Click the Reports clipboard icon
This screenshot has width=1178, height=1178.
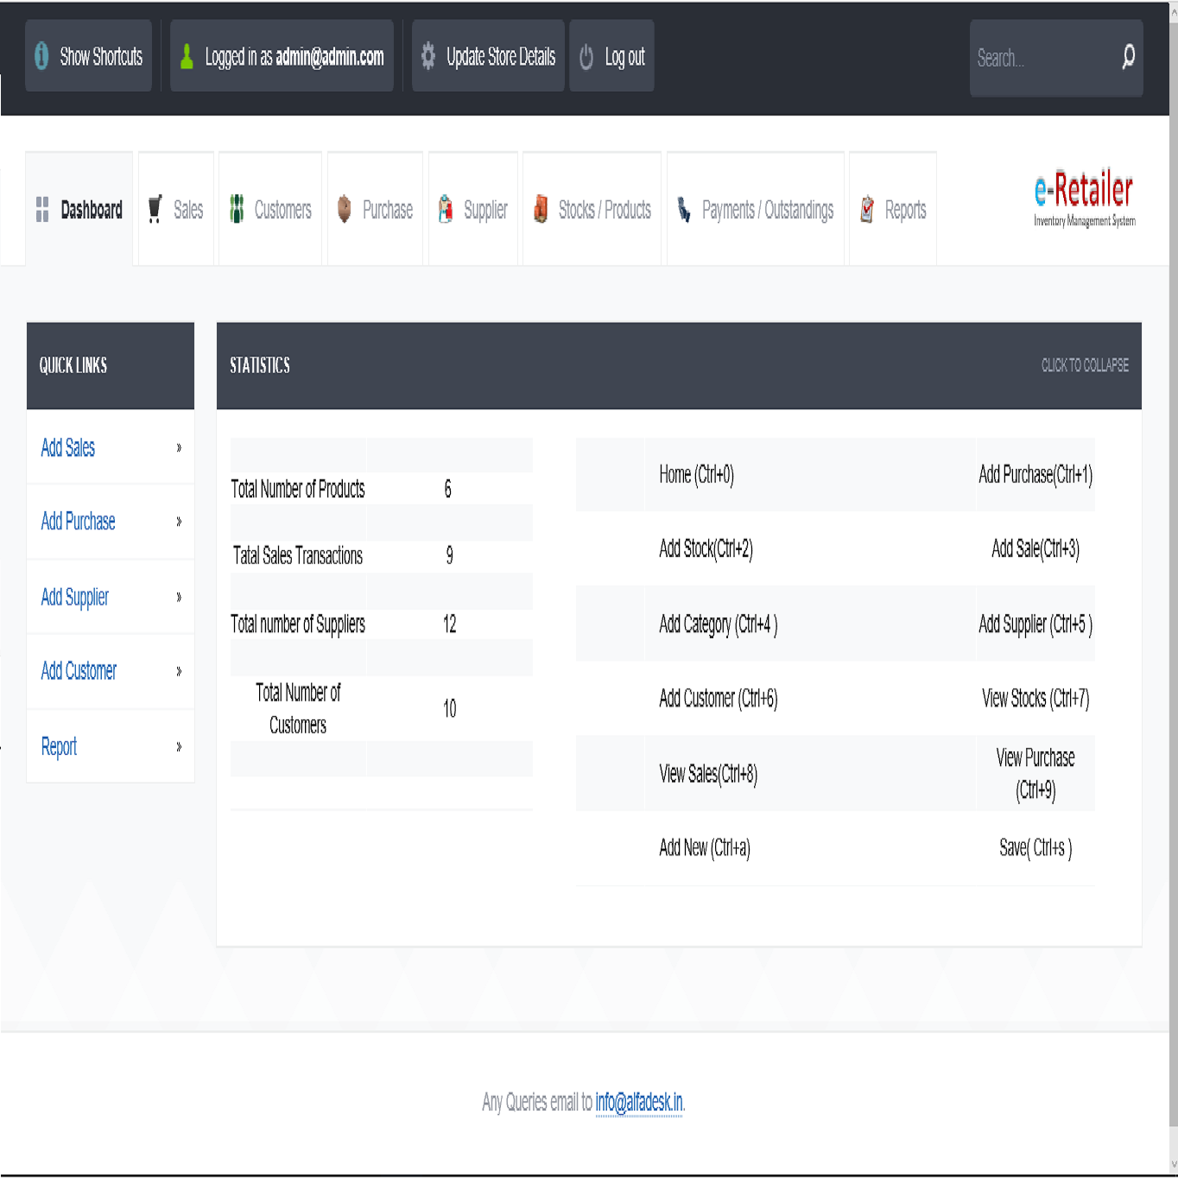(x=867, y=210)
